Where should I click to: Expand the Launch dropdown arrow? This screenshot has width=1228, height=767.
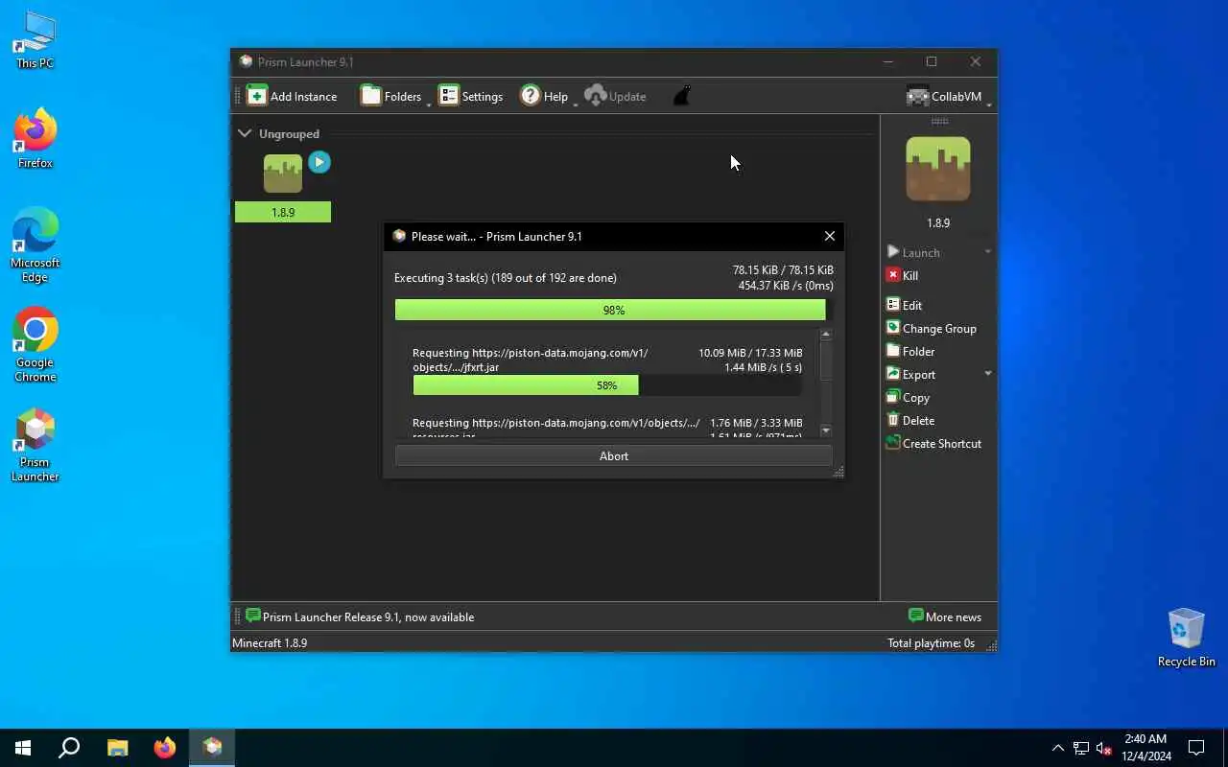point(987,252)
